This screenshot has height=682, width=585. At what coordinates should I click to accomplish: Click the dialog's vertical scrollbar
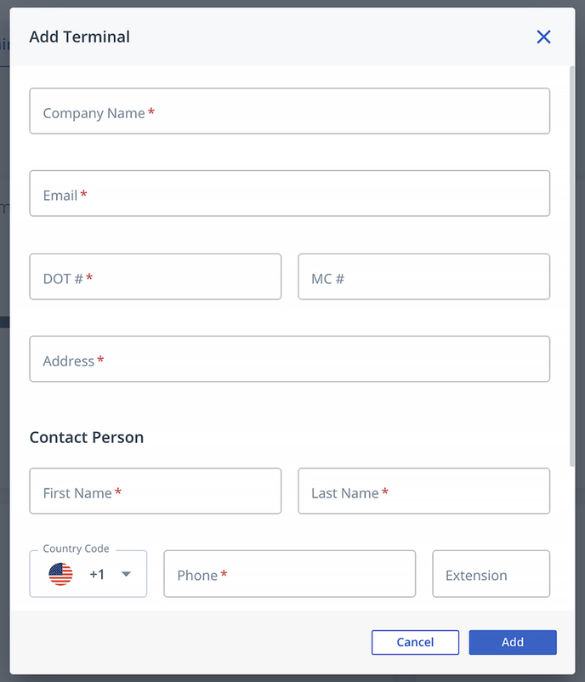coord(572,266)
